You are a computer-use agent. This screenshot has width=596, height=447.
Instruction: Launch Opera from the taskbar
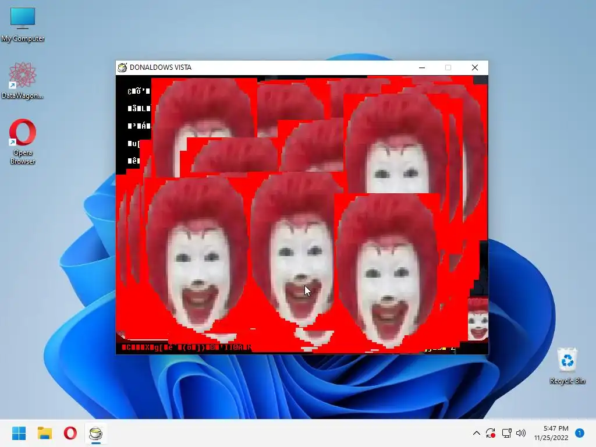tap(70, 433)
